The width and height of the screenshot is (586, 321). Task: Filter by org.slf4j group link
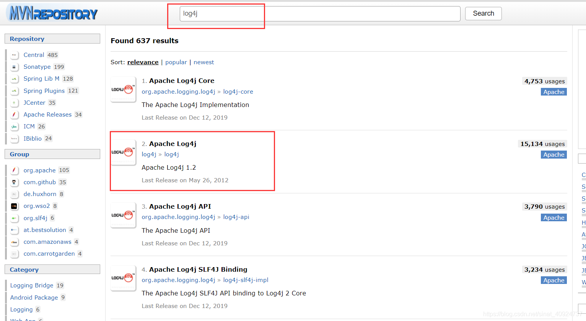point(35,218)
